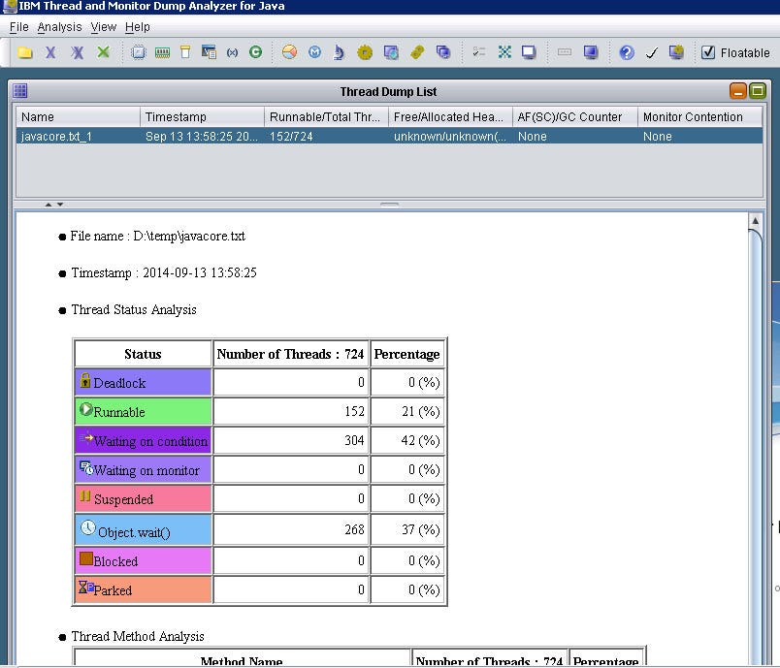Screen dimensions: 780x668
Task: Click the blue M monitor detail icon
Action: coord(315,52)
